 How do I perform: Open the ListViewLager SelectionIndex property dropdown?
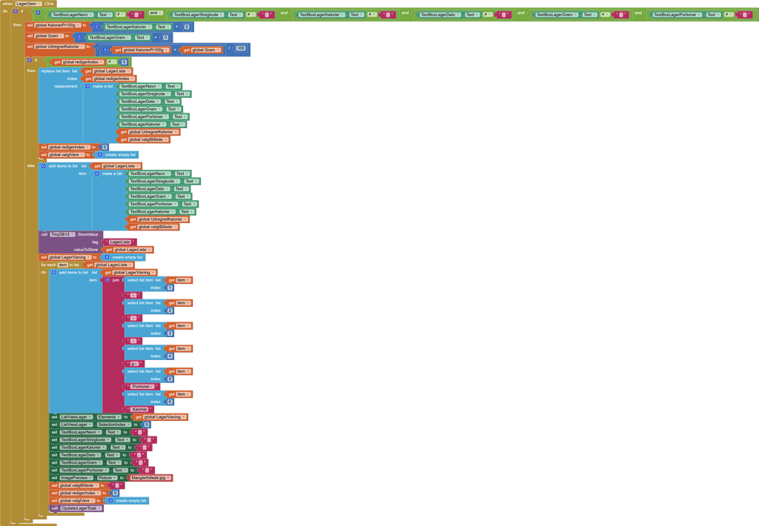coord(130,425)
